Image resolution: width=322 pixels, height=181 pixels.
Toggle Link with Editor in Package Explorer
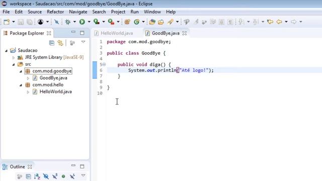pos(60,43)
